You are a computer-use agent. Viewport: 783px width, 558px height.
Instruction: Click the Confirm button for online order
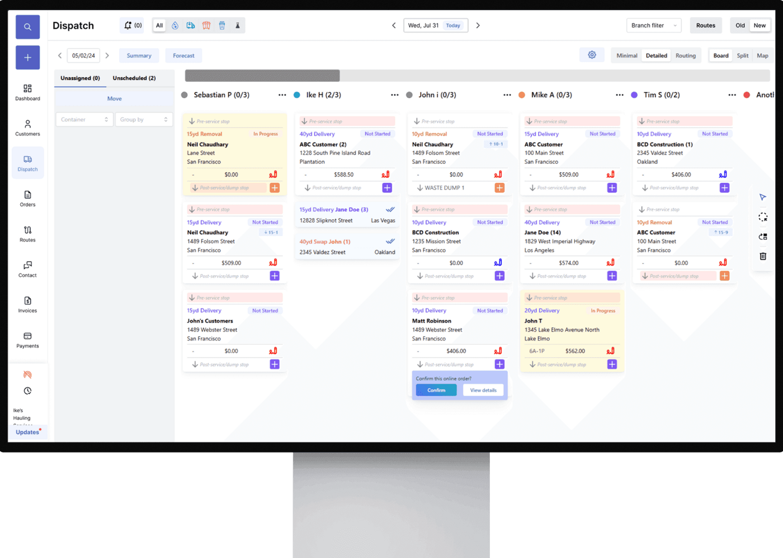tap(436, 390)
